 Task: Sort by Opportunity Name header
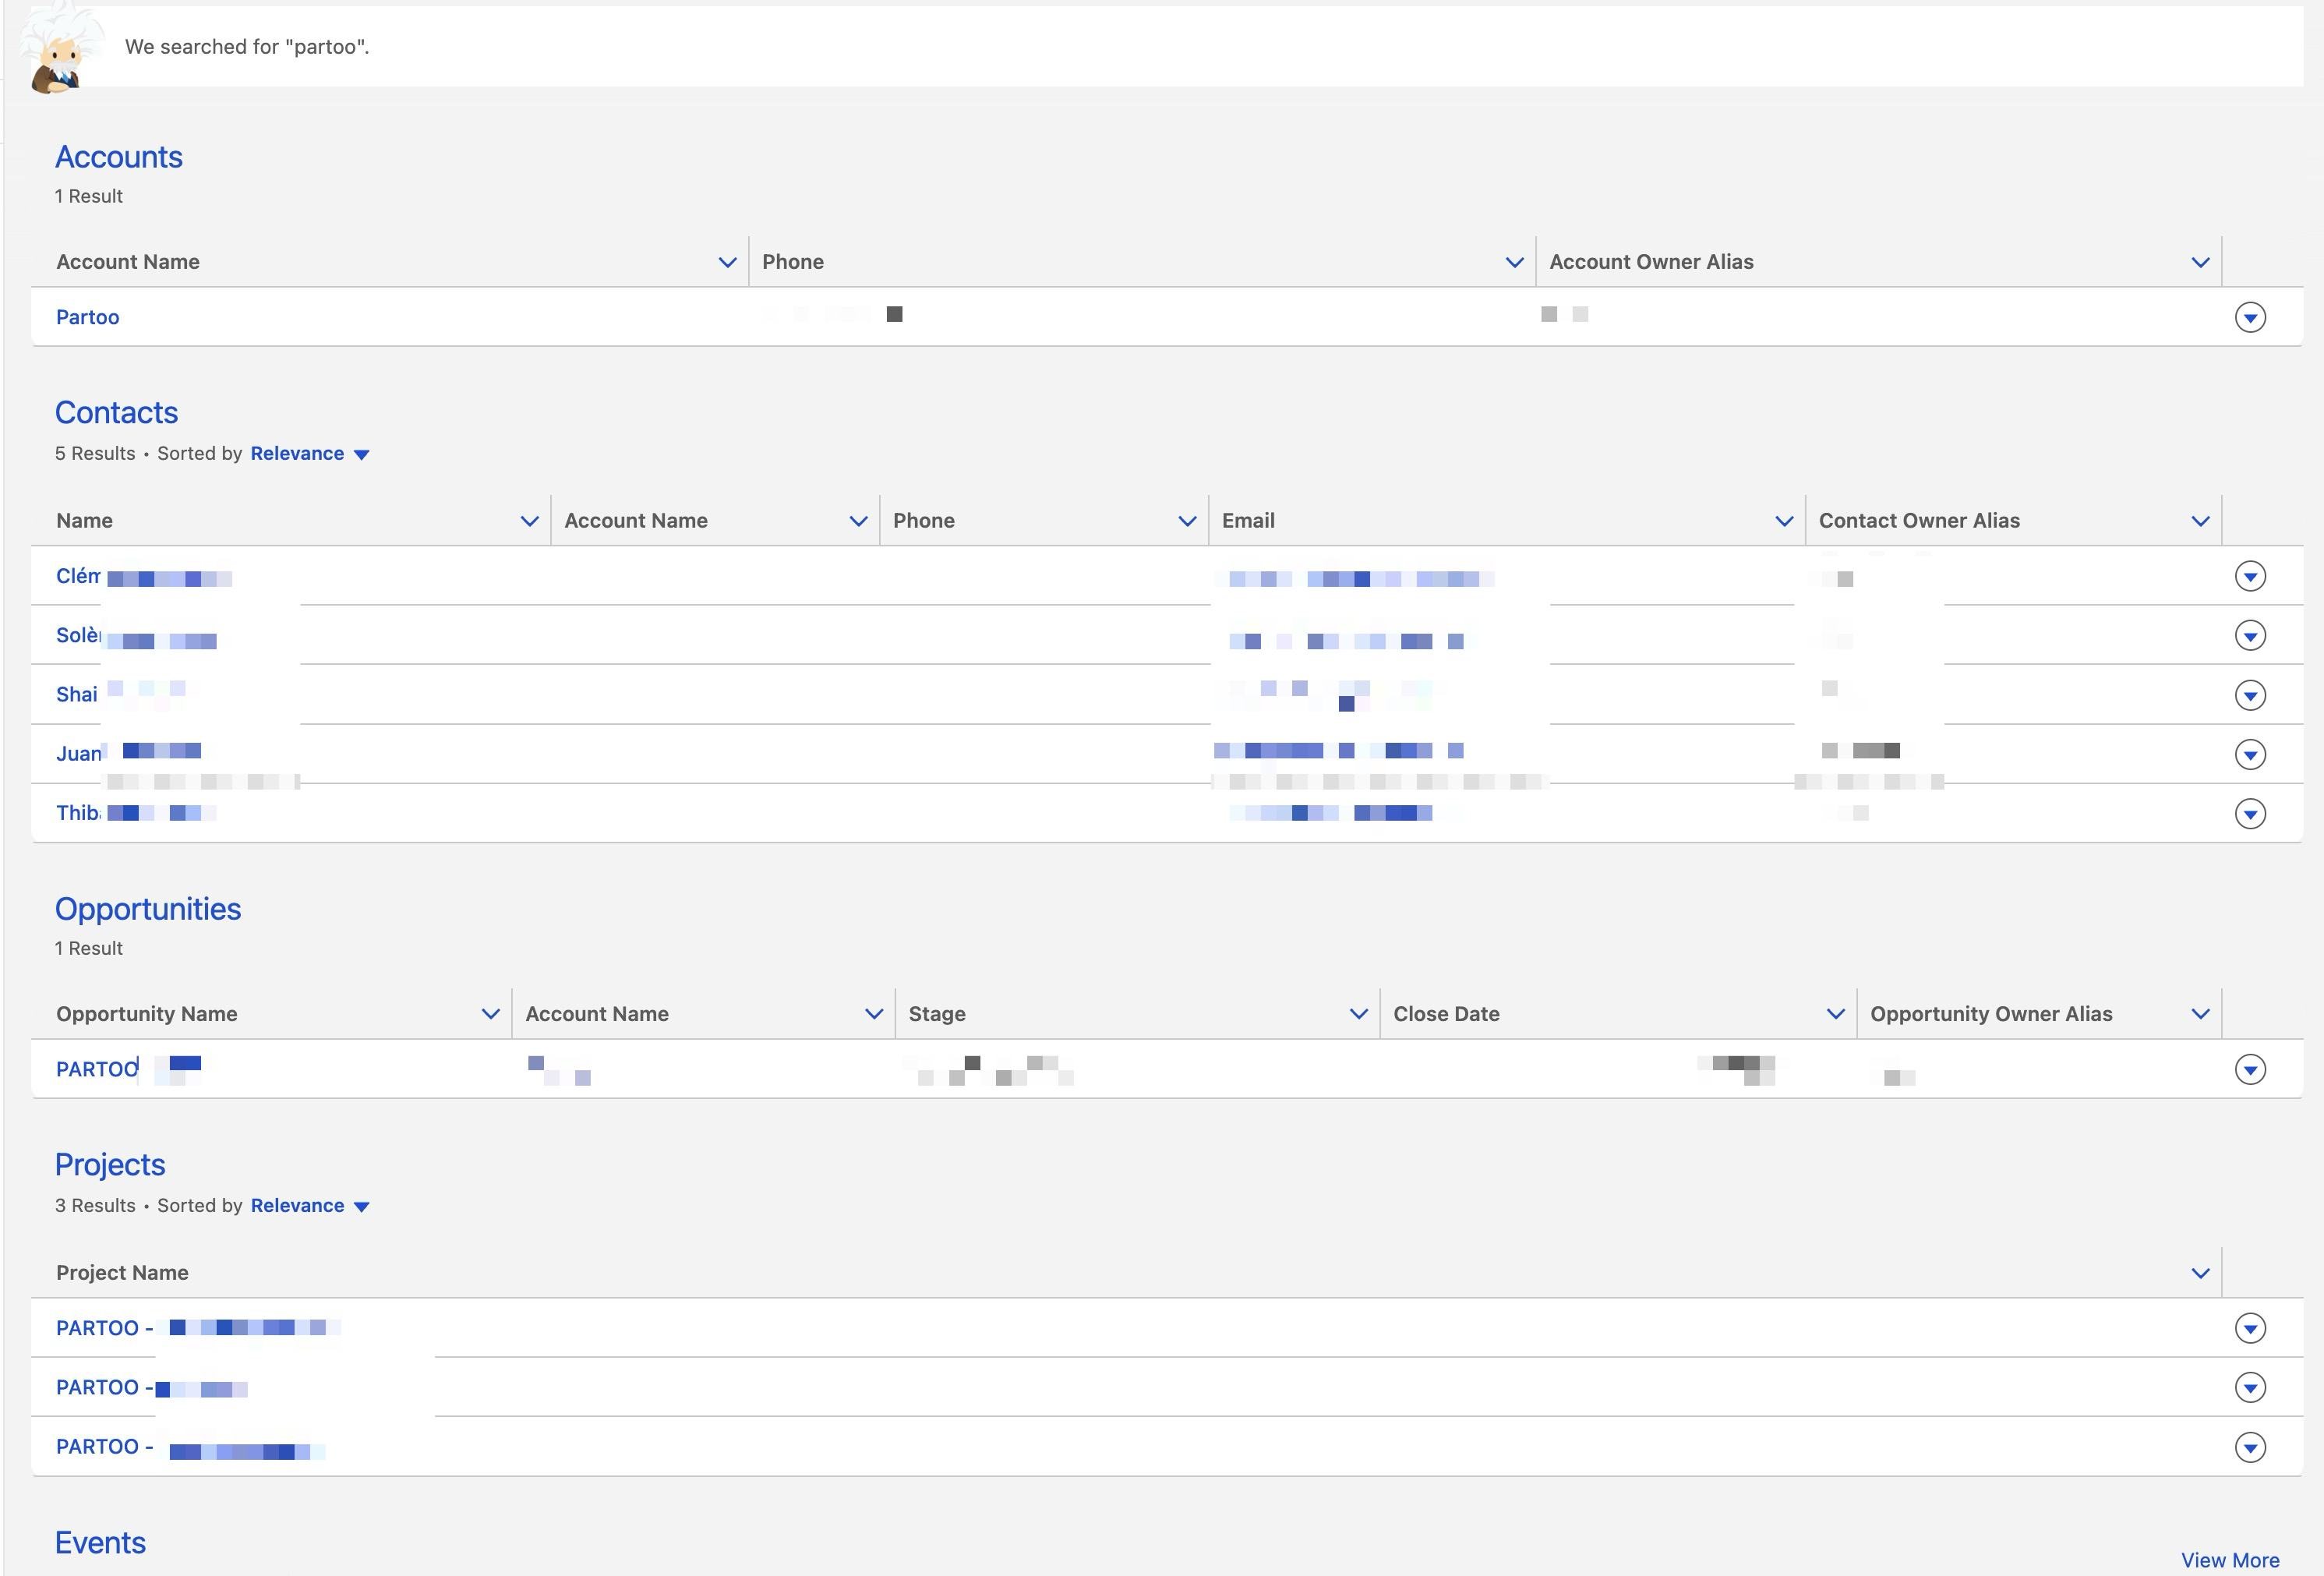[147, 1014]
